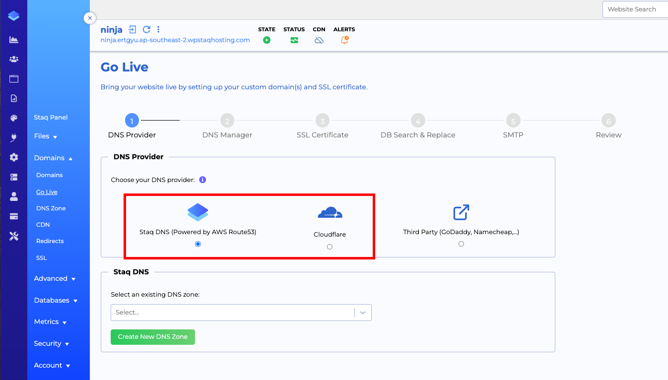This screenshot has width=668, height=380.
Task: Click the Third Party (GoDaddy, Namecheap,...) label
Action: [461, 232]
